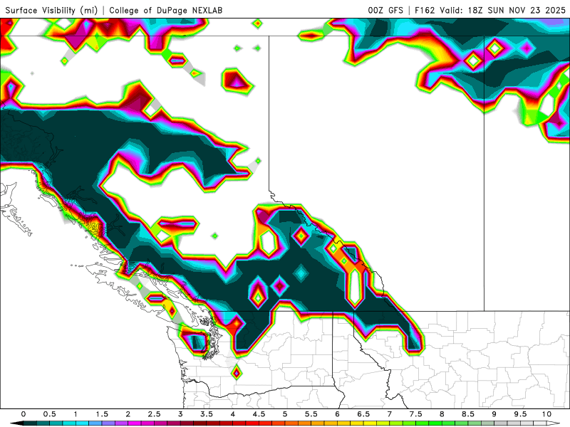The image size is (570, 427).
Task: Click the "18Z SUN NOV 23 2025" valid time
Action: [517, 10]
